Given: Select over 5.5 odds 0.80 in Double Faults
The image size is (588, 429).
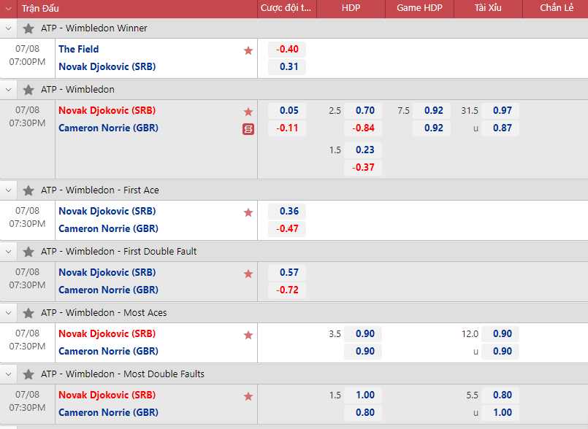Looking at the screenshot, I should [500, 395].
